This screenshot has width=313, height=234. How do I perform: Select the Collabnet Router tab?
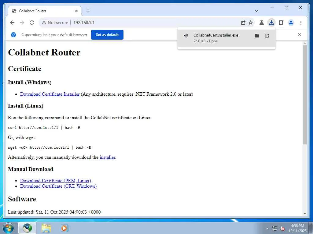[45, 11]
